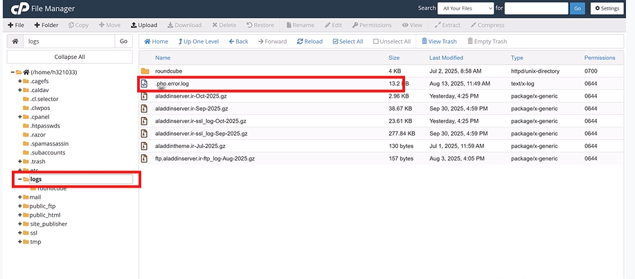The image size is (635, 279).
Task: Expand the mail tree folder
Action: pyautogui.click(x=20, y=197)
